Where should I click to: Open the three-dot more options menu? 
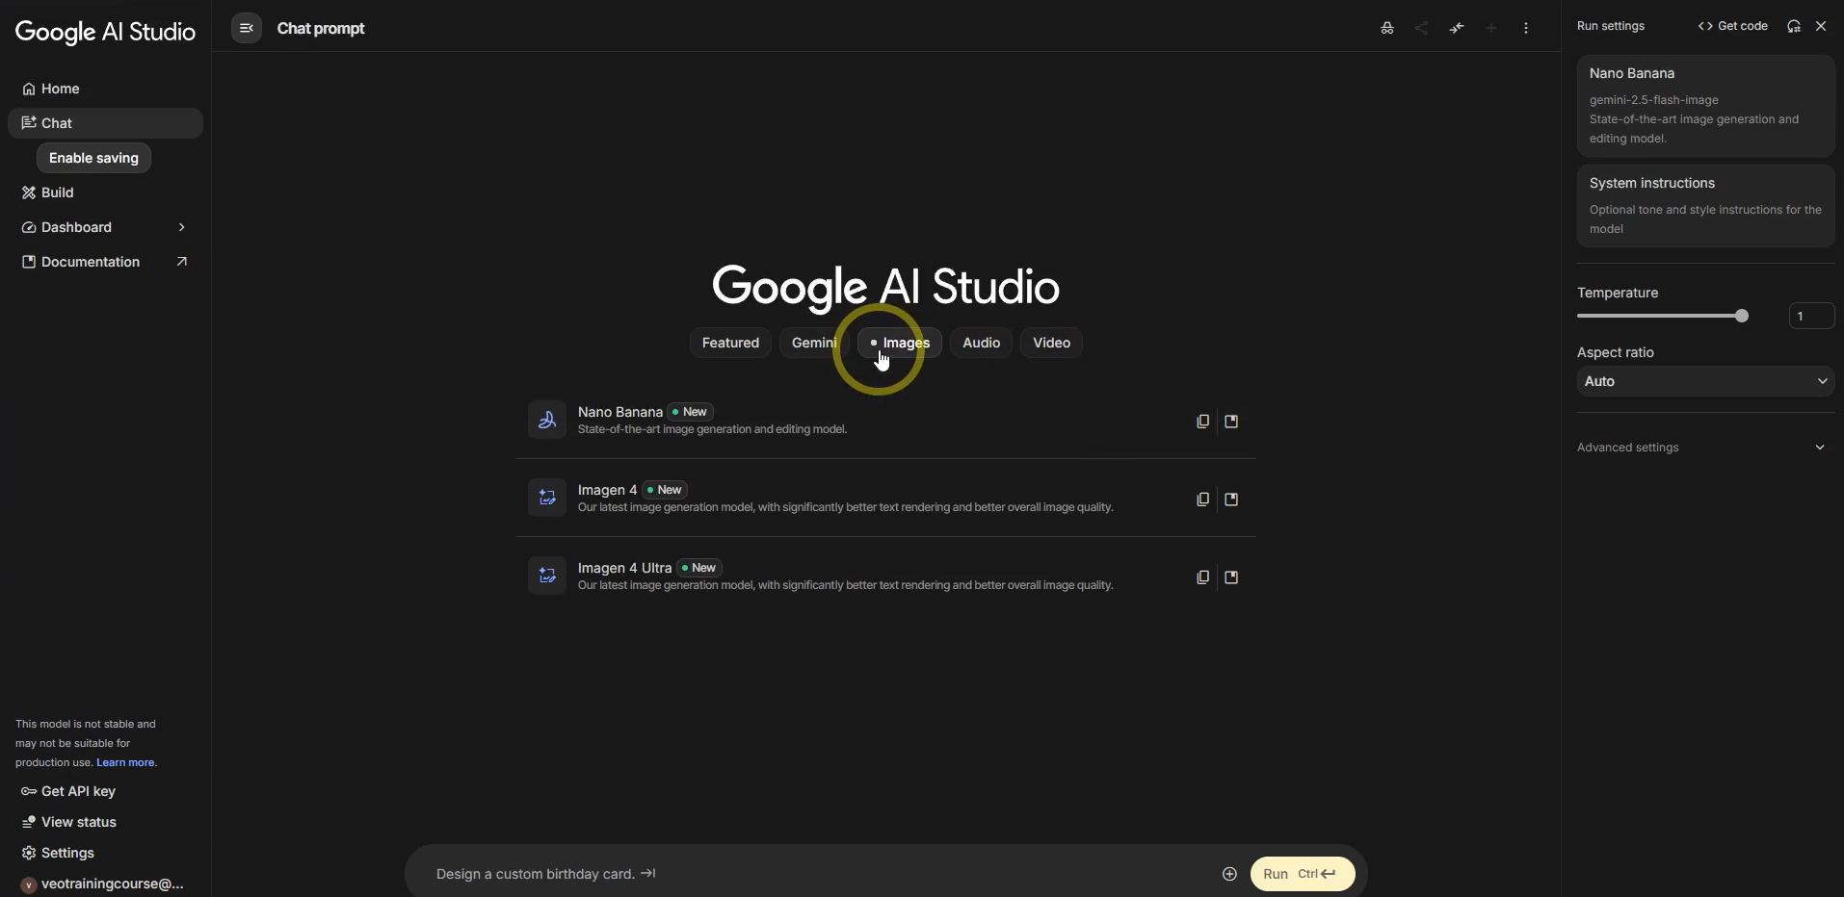point(1526,28)
